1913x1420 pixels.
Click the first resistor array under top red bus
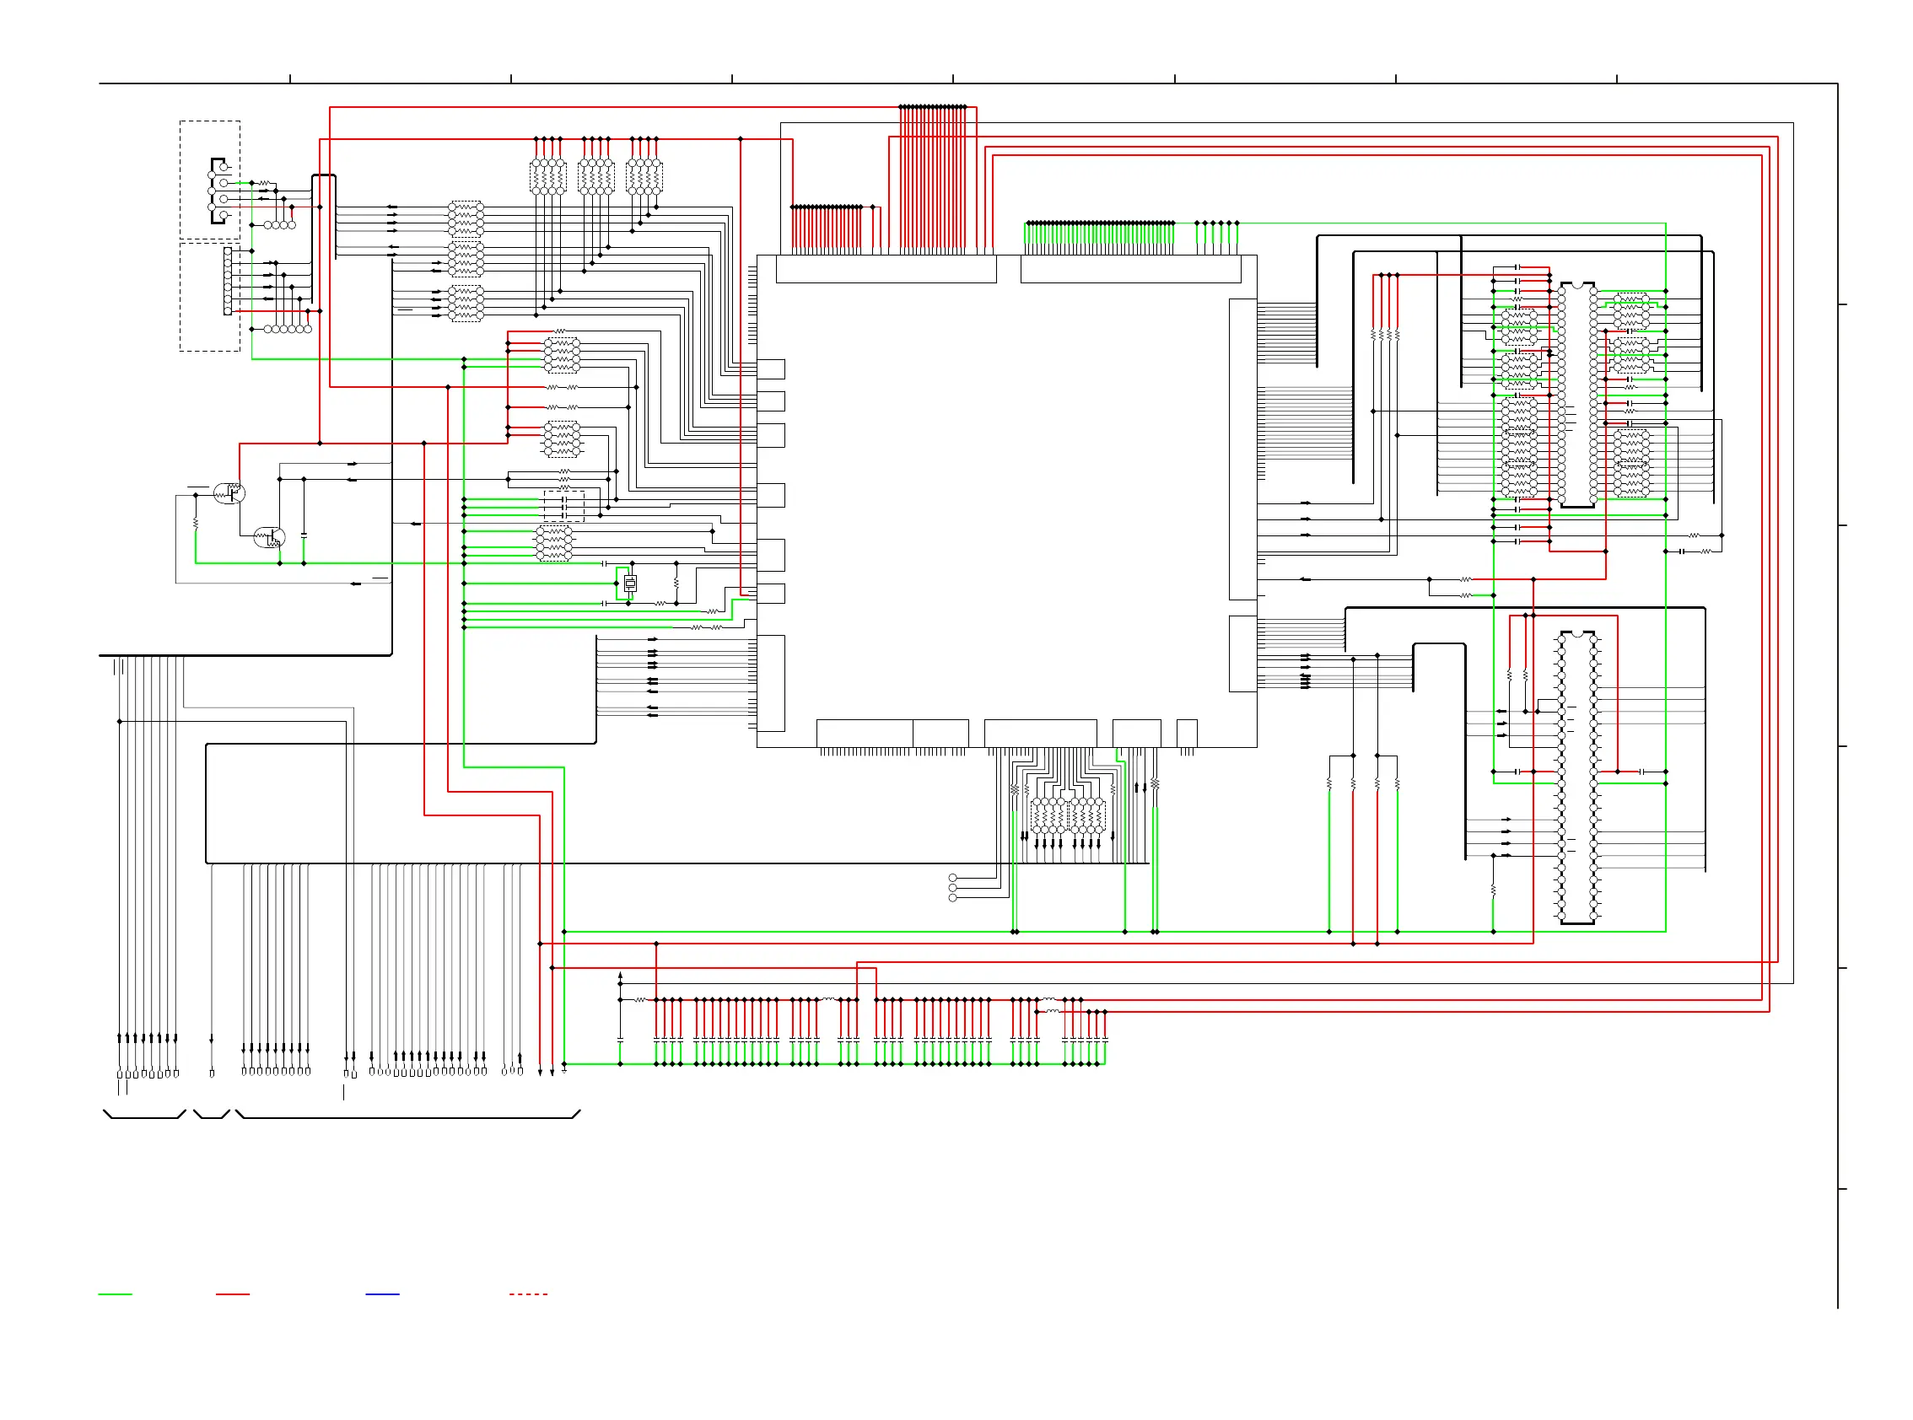547,176
